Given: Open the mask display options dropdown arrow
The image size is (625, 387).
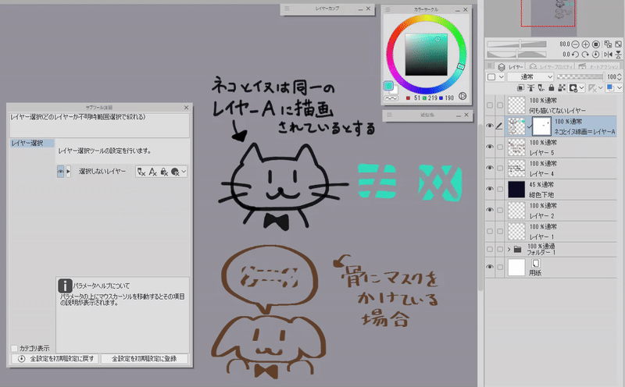Looking at the screenshot, I should [x=581, y=87].
